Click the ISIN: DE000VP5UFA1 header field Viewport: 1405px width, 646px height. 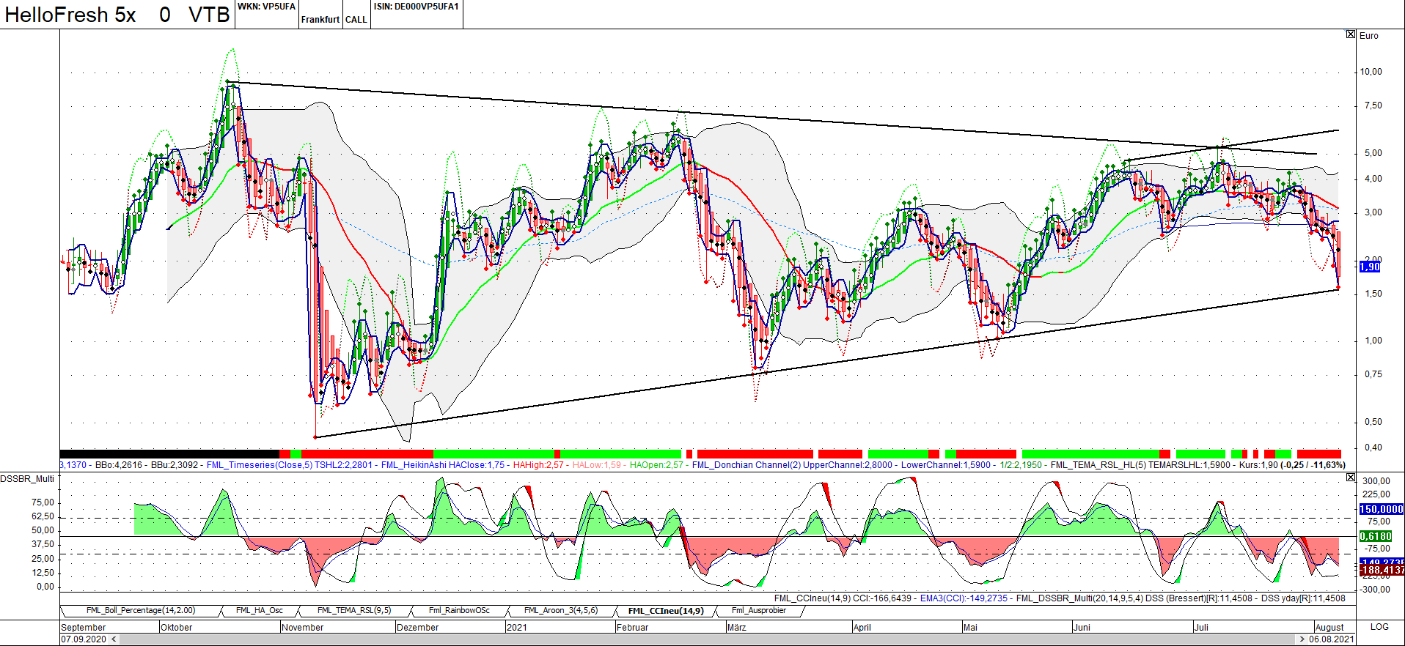pyautogui.click(x=416, y=7)
